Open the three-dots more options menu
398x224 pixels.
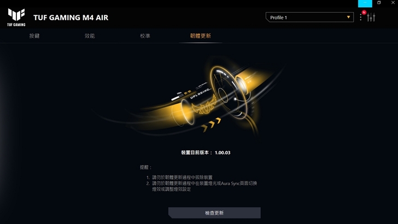tap(361, 17)
